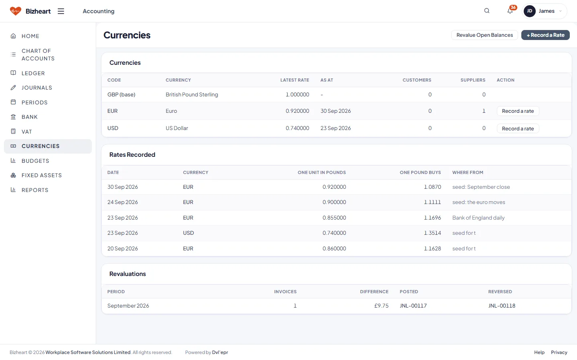Click the VAT calculator icon
Image resolution: width=577 pixels, height=360 pixels.
click(x=13, y=132)
